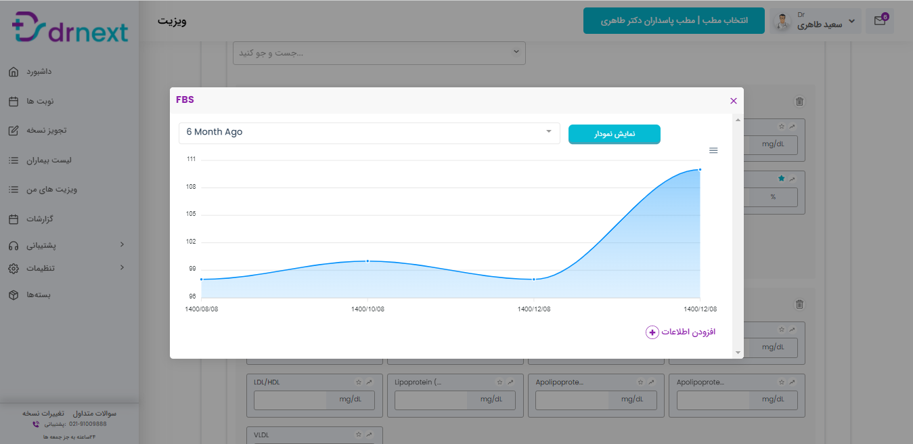Click the doctor avatar picture in header
This screenshot has width=913, height=444.
(782, 21)
